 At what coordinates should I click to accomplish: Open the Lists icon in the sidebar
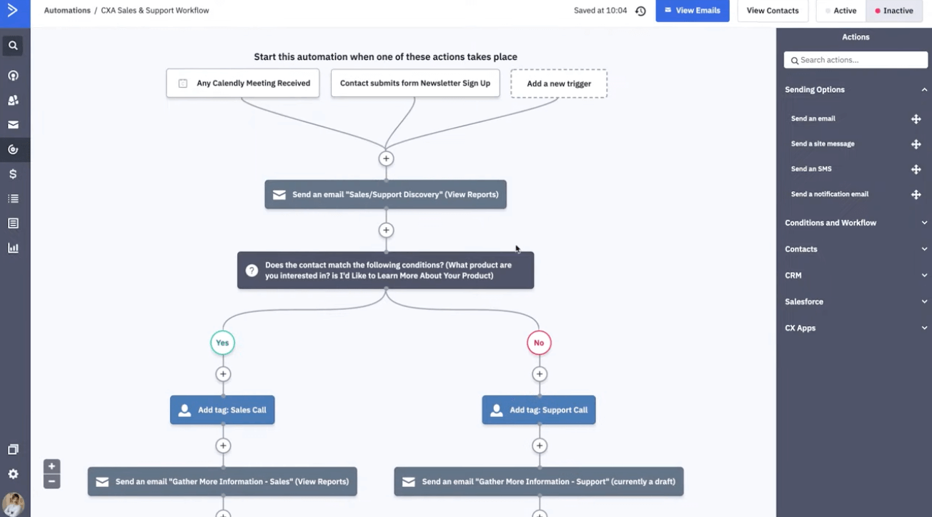[x=14, y=198]
